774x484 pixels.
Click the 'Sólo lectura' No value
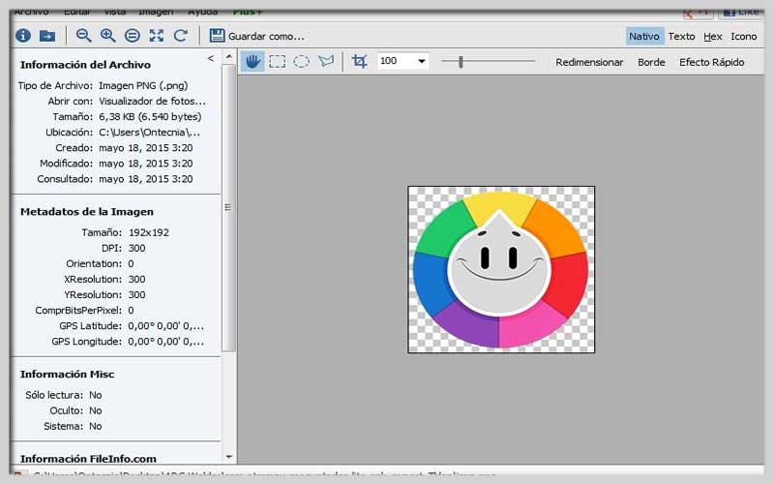[x=95, y=395]
